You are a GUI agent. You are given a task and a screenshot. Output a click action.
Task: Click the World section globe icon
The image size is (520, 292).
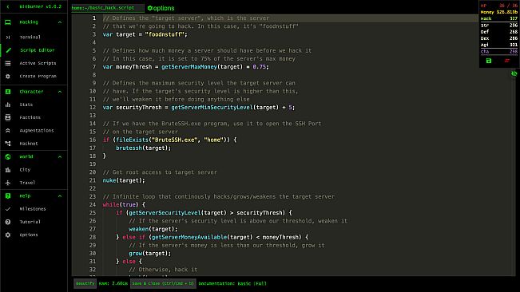pos(8,156)
